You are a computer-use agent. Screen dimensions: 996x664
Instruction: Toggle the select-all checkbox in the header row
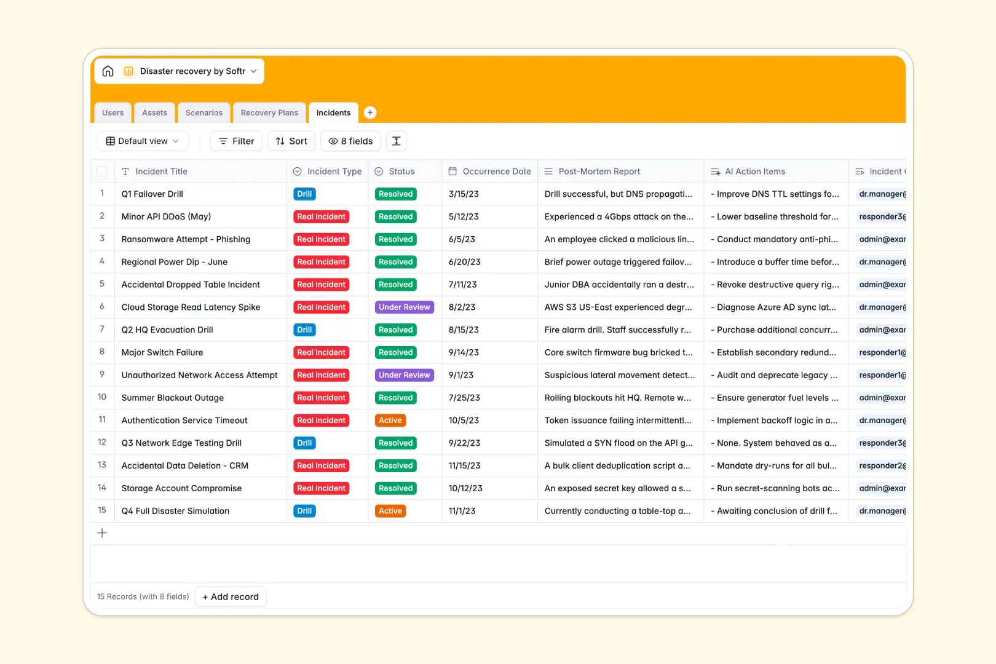tap(102, 171)
